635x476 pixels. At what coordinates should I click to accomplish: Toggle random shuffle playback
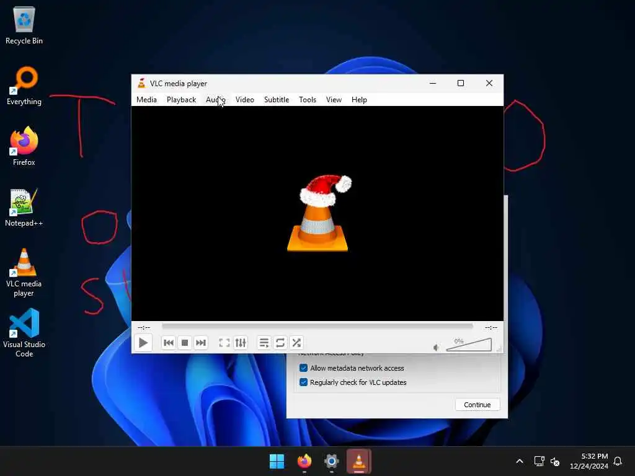(x=296, y=343)
